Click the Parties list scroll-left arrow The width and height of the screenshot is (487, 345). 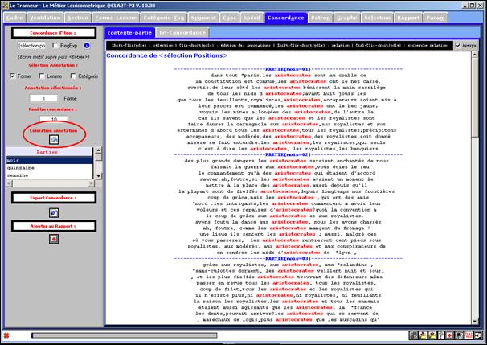(x=9, y=183)
